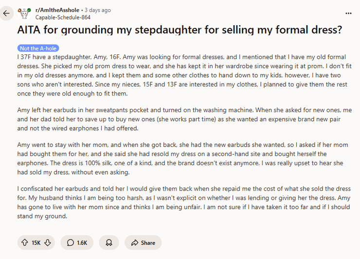Click the paragraph starting 'I confiscated her earbuds'

(179, 203)
